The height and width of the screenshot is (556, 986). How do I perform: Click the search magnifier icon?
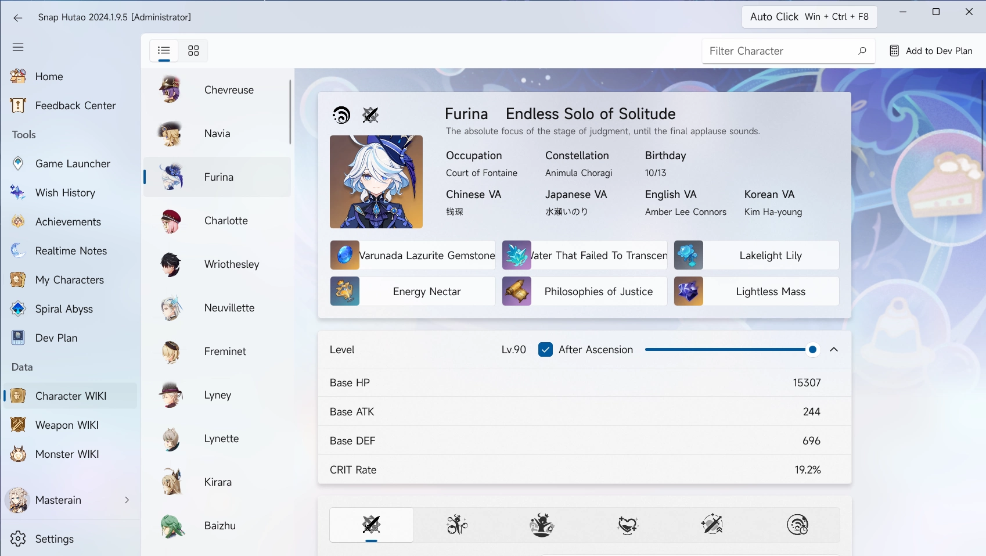coord(862,51)
